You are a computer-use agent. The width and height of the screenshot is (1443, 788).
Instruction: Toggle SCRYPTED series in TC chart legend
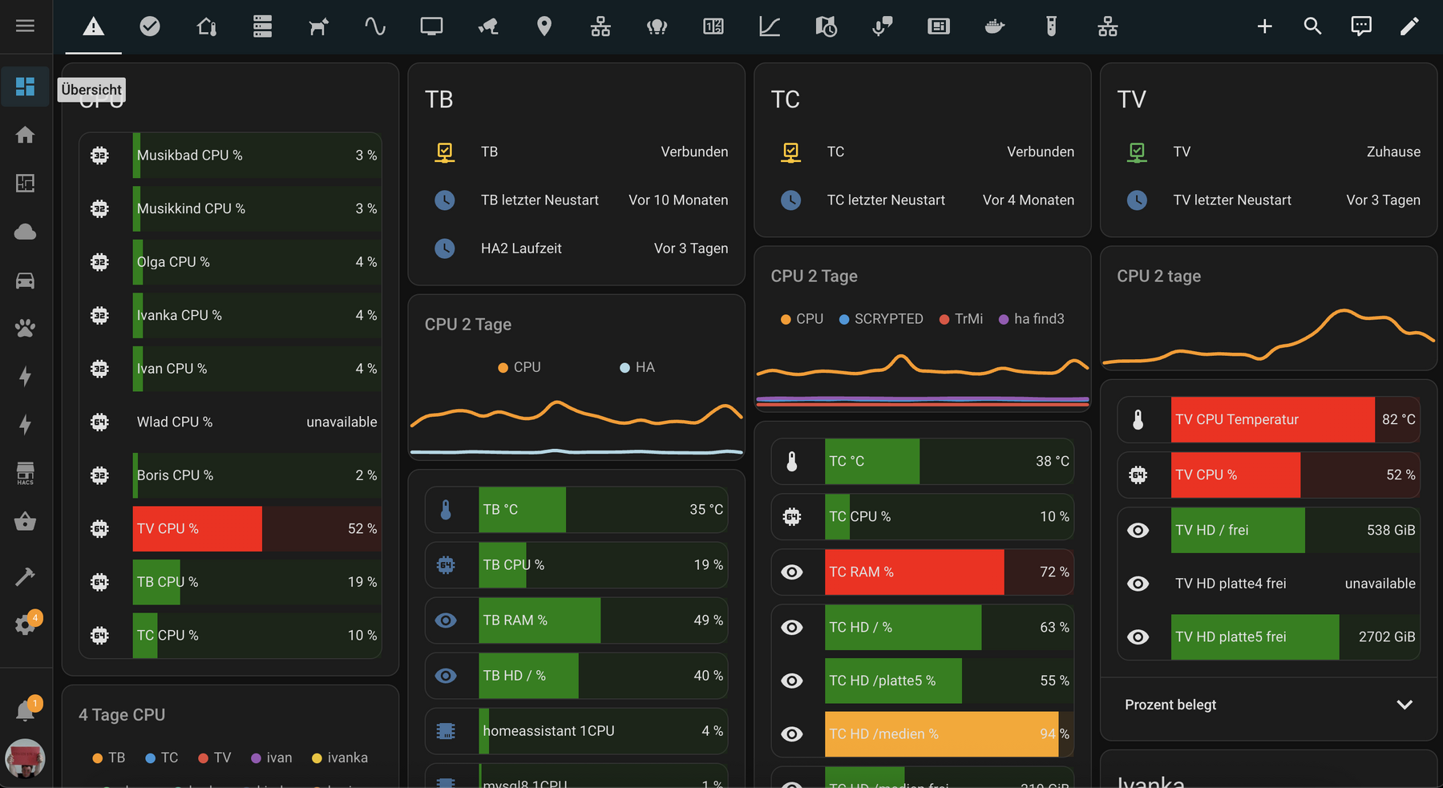pyautogui.click(x=881, y=319)
